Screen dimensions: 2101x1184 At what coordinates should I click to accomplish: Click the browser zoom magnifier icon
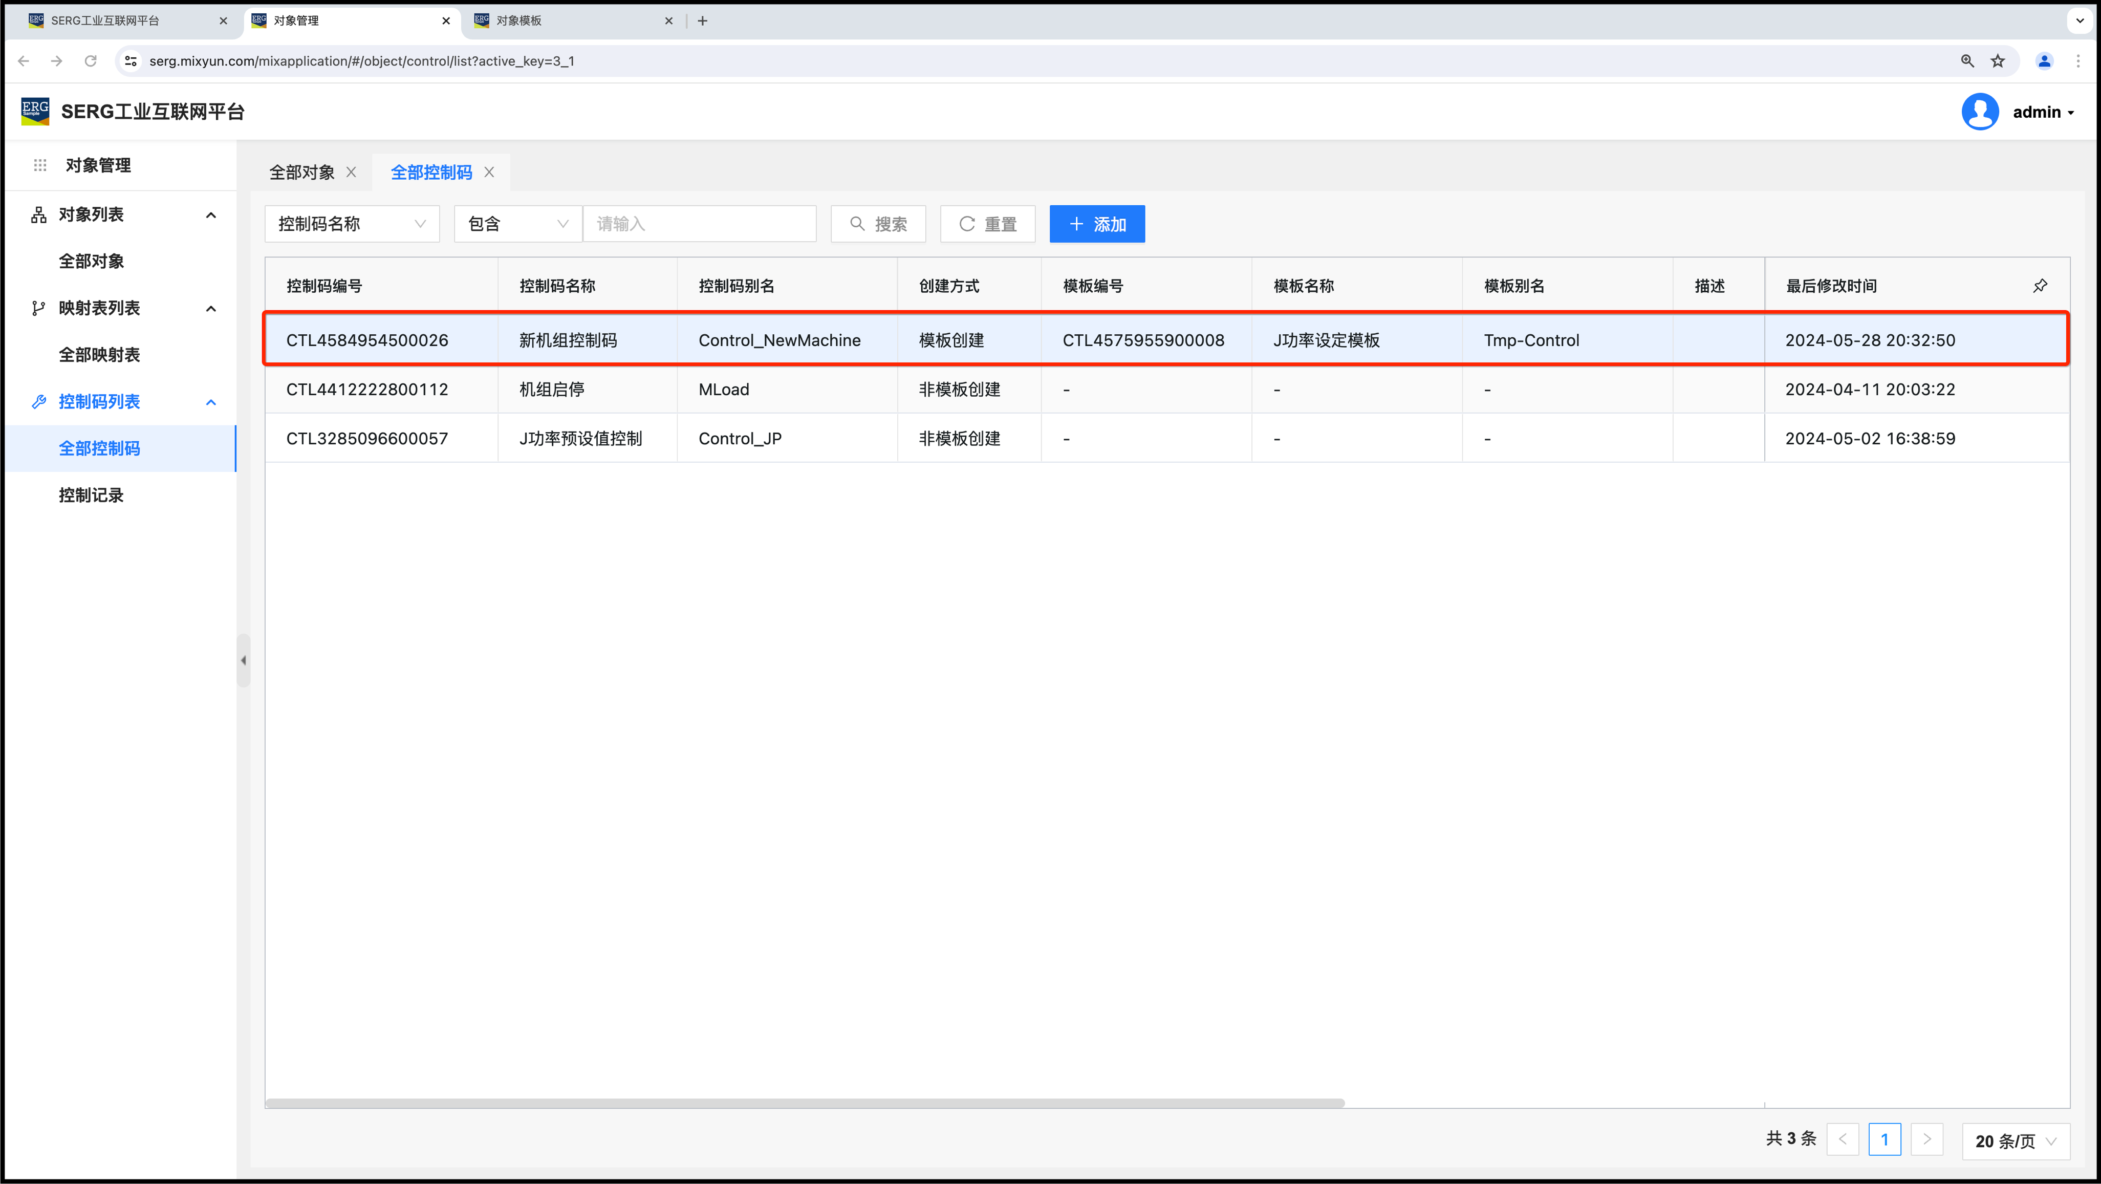[x=1967, y=61]
